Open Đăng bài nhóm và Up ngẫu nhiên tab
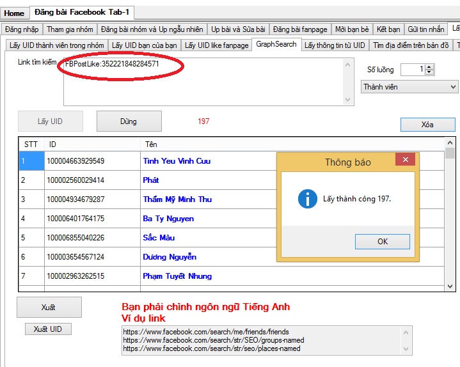 [x=152, y=29]
